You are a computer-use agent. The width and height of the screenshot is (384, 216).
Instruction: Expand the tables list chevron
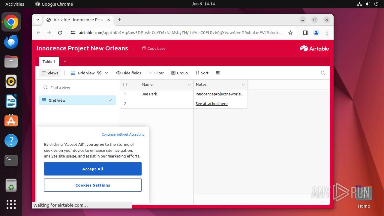65,61
